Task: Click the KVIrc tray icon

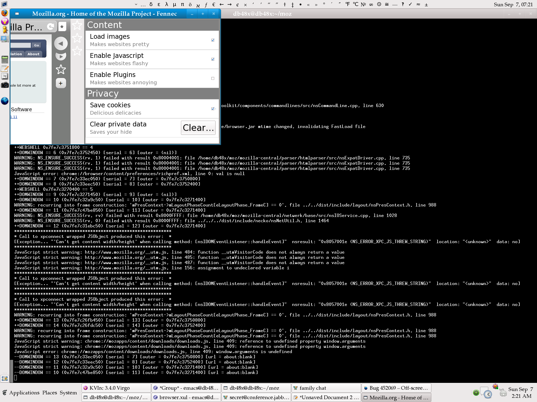Action: click(495, 387)
